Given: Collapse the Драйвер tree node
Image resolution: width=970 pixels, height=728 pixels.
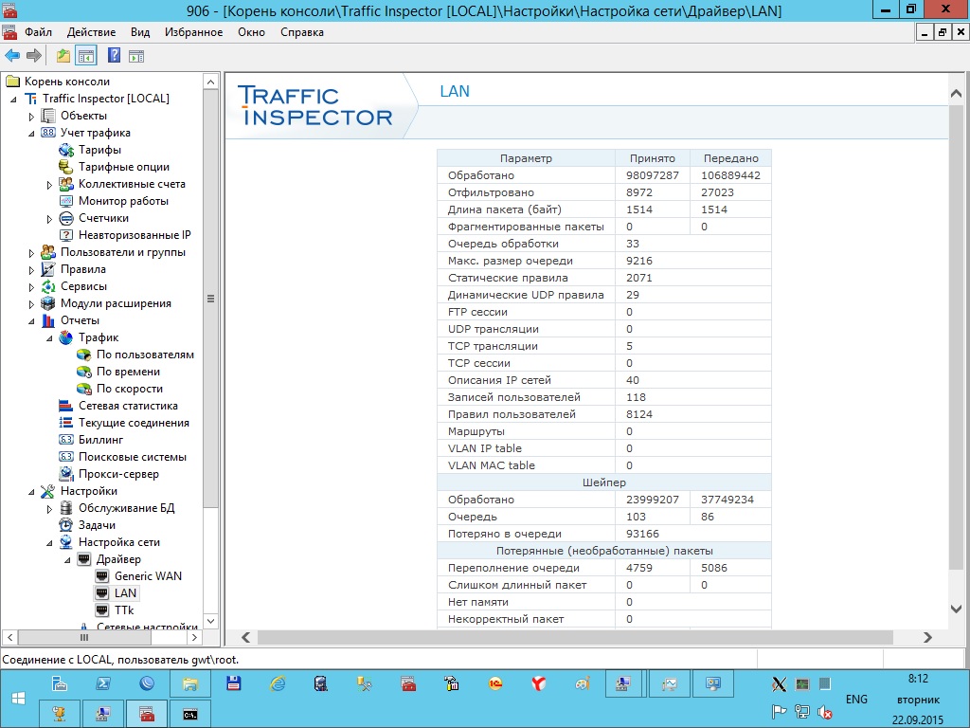Looking at the screenshot, I should pos(67,559).
